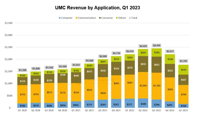Viewport: 198px width, 120px height.
Task: Click the $2,000 y-axis label
Action: (x=9, y=59)
